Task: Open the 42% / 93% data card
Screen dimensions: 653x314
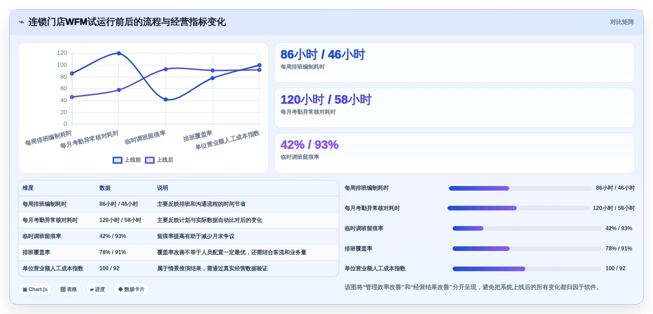Action: pyautogui.click(x=454, y=153)
